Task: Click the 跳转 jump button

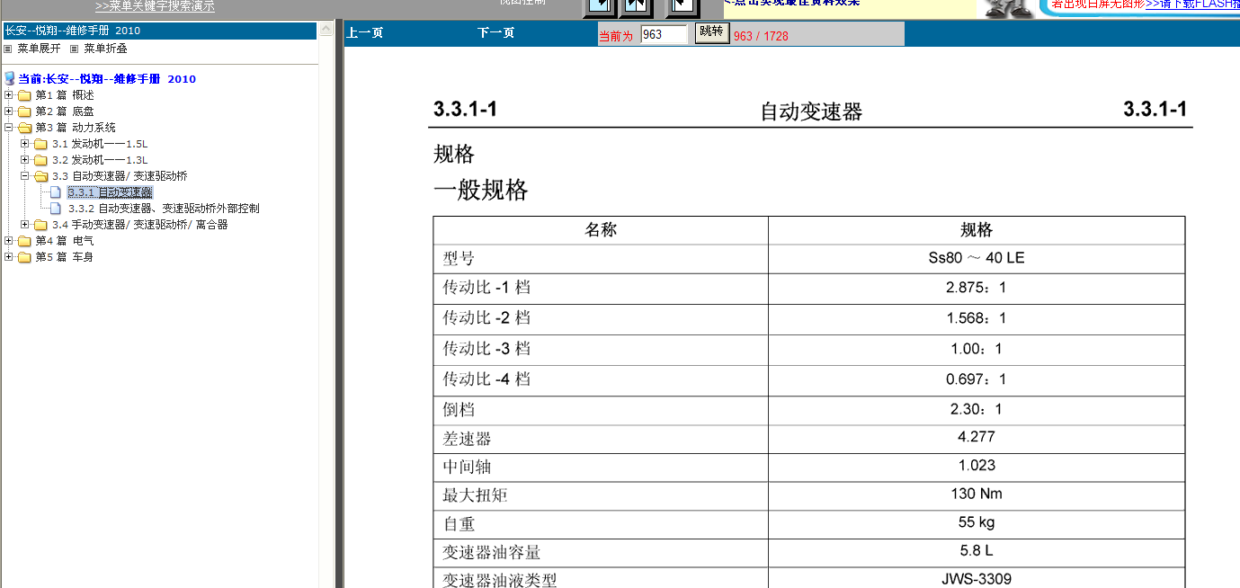Action: (x=711, y=33)
